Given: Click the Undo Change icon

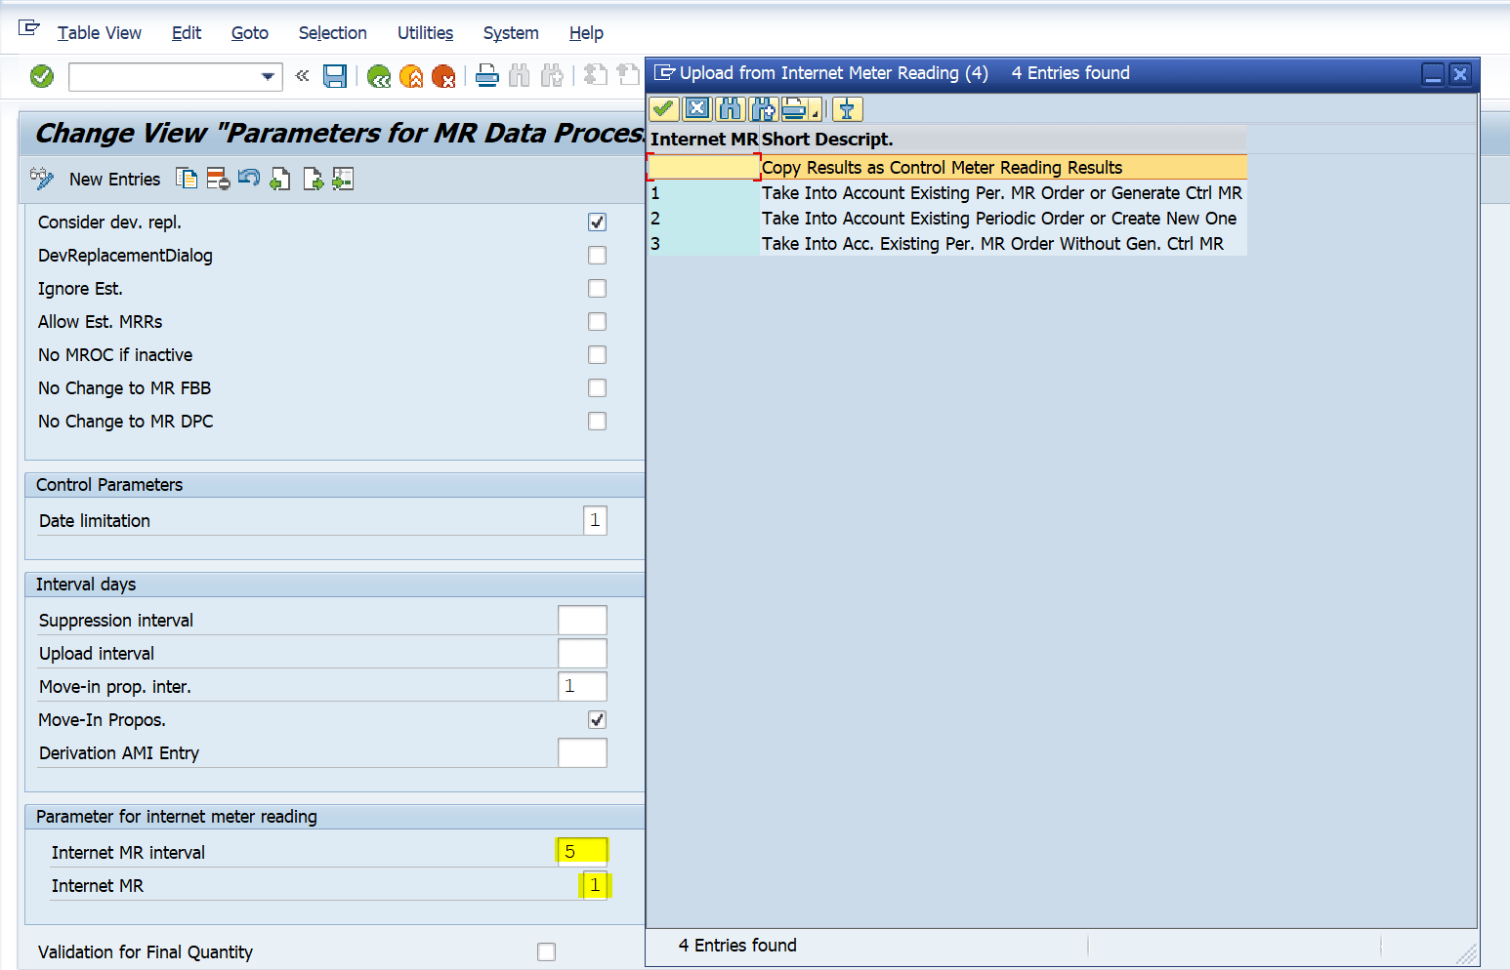Looking at the screenshot, I should tap(249, 179).
